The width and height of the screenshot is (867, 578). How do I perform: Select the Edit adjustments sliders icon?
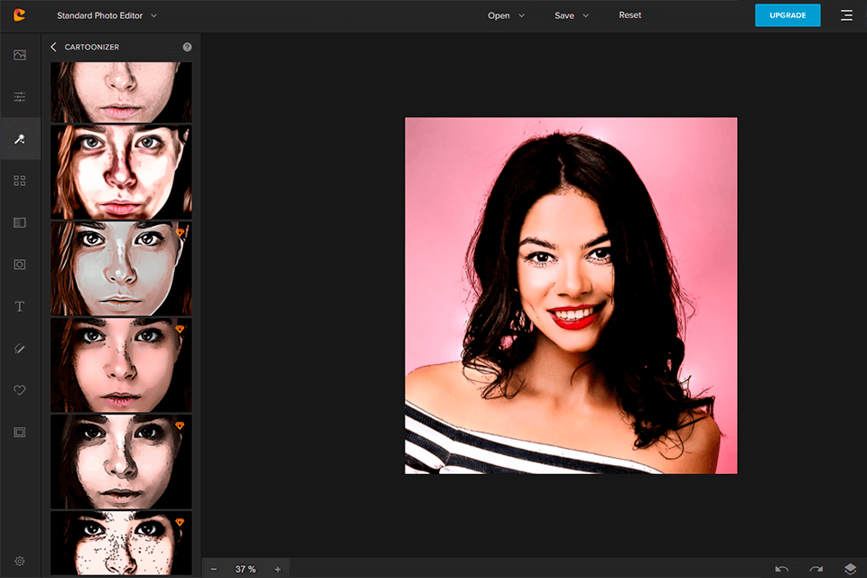click(x=20, y=97)
